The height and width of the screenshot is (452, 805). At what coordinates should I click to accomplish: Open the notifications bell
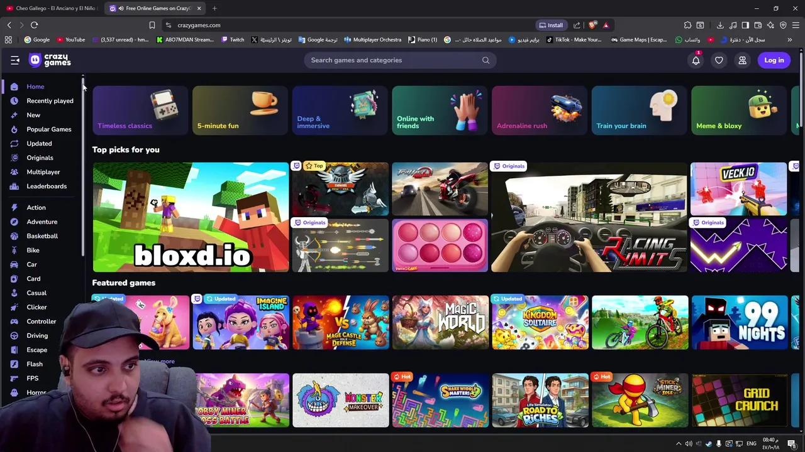(x=696, y=60)
